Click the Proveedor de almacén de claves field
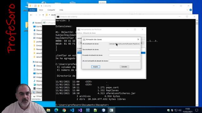 (x=124, y=55)
